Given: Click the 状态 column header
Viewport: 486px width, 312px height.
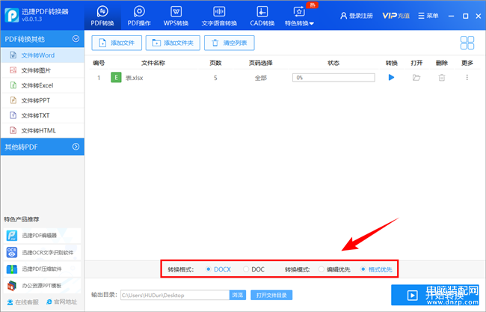Looking at the screenshot, I should point(333,63).
